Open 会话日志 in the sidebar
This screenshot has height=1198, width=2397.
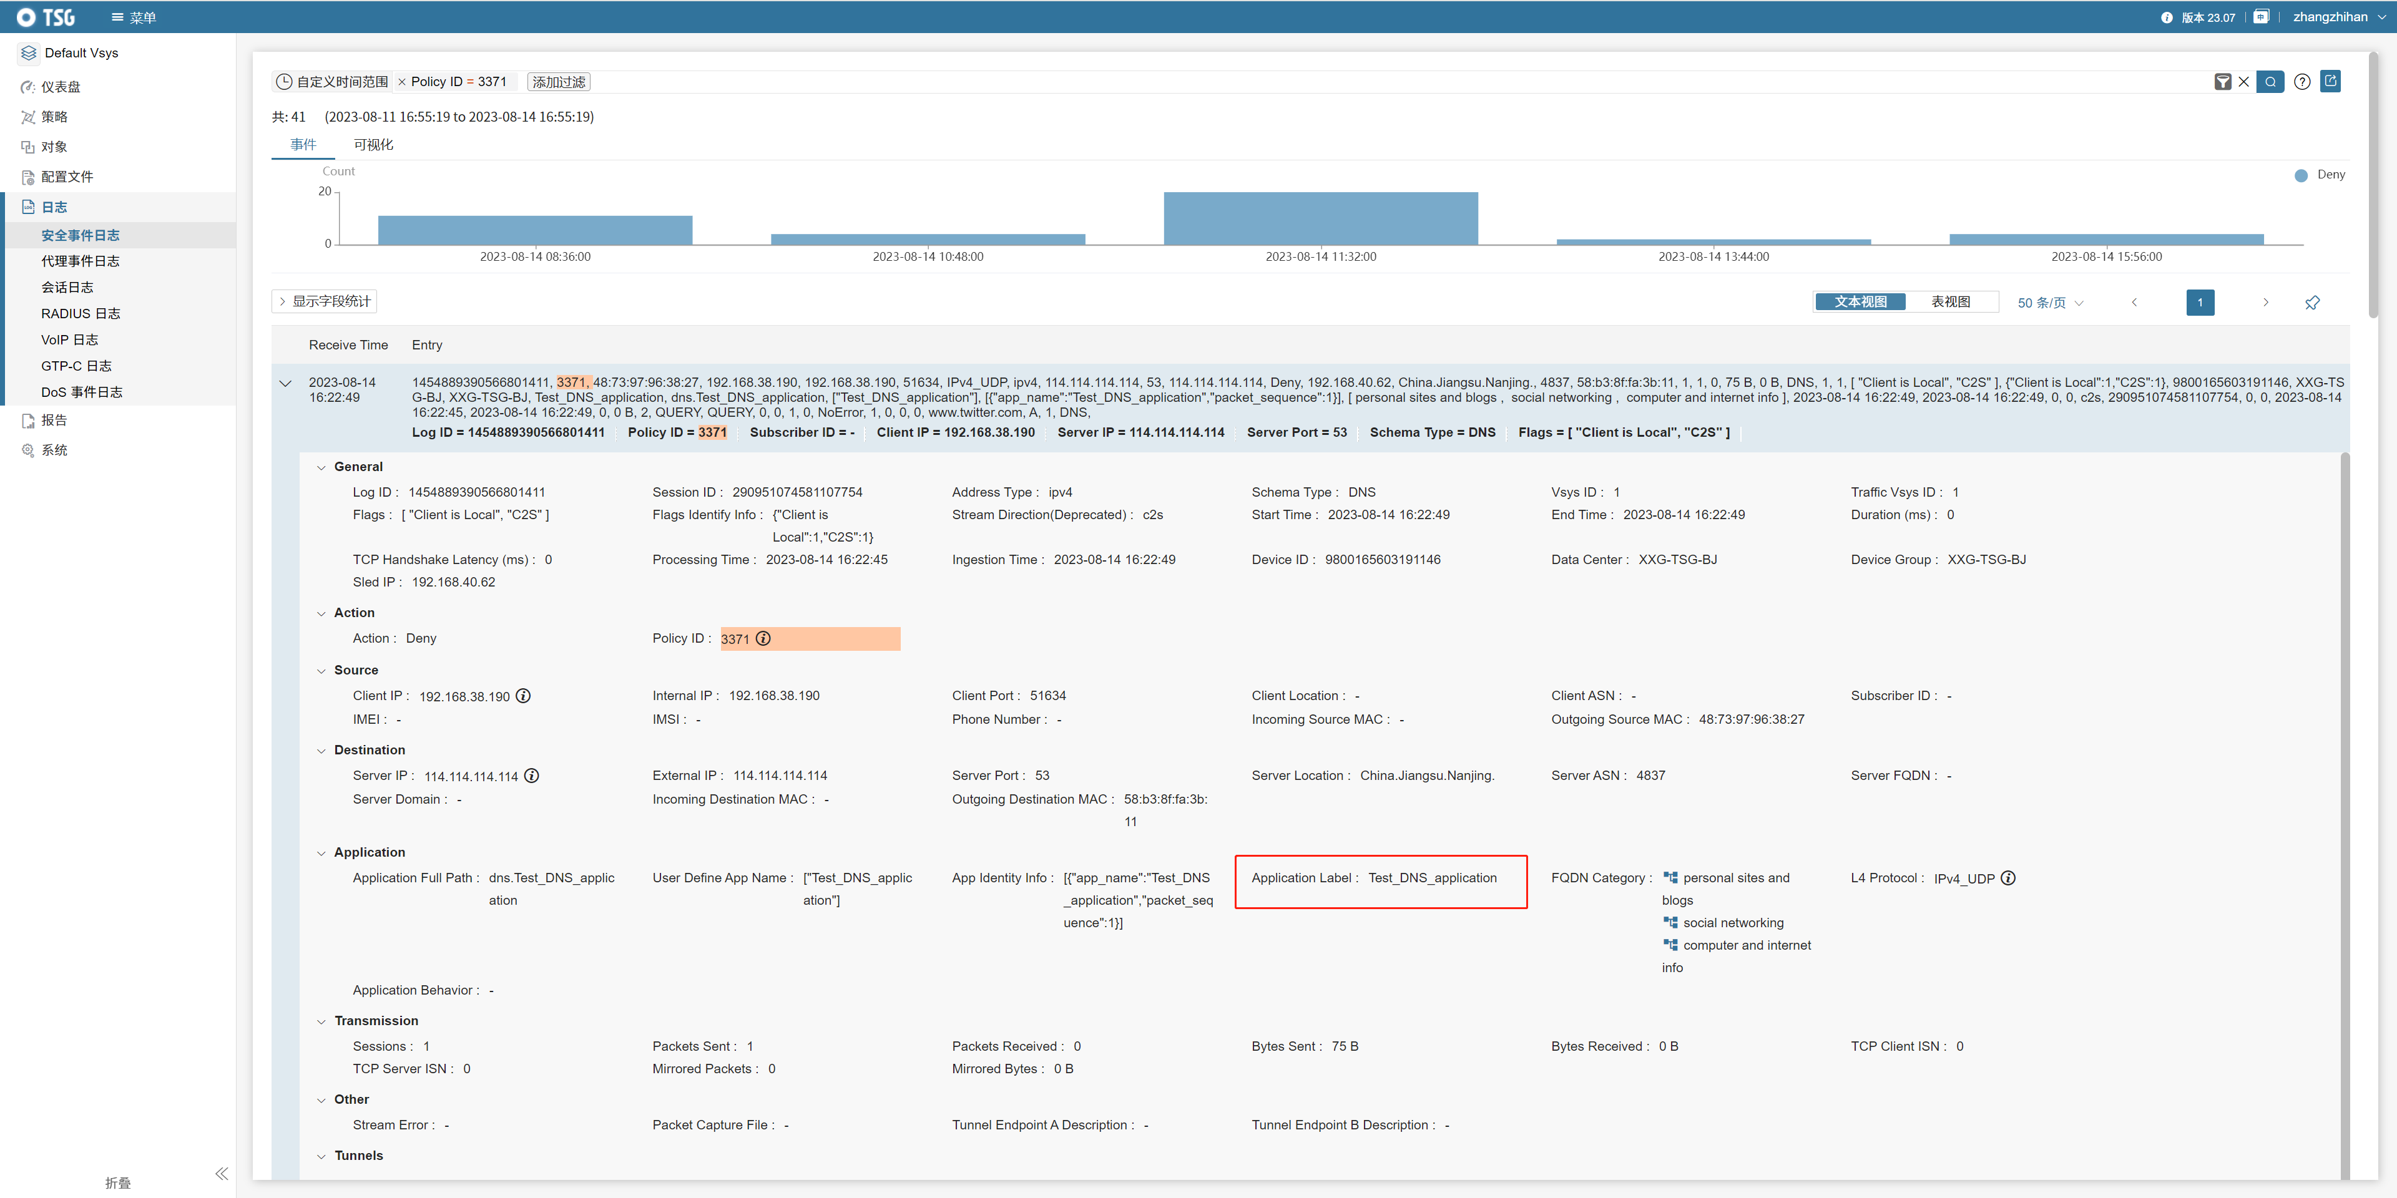[x=67, y=288]
